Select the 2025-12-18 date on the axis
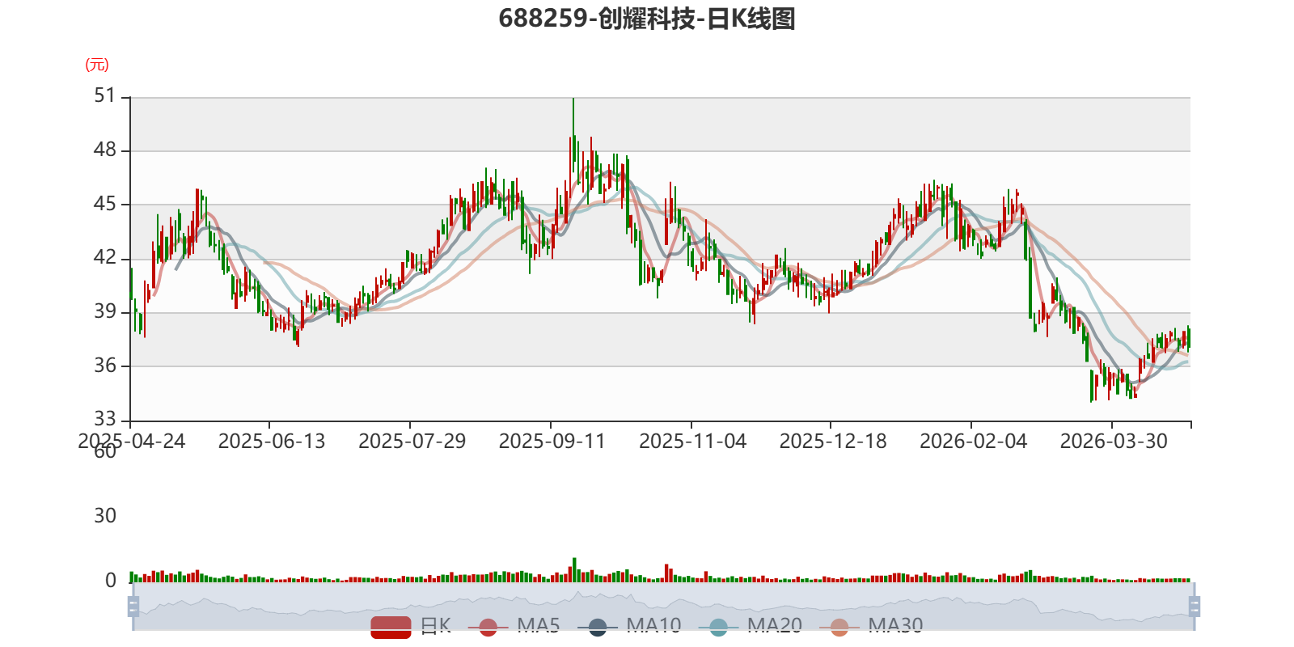Viewport: 1294px width, 647px height. [833, 442]
